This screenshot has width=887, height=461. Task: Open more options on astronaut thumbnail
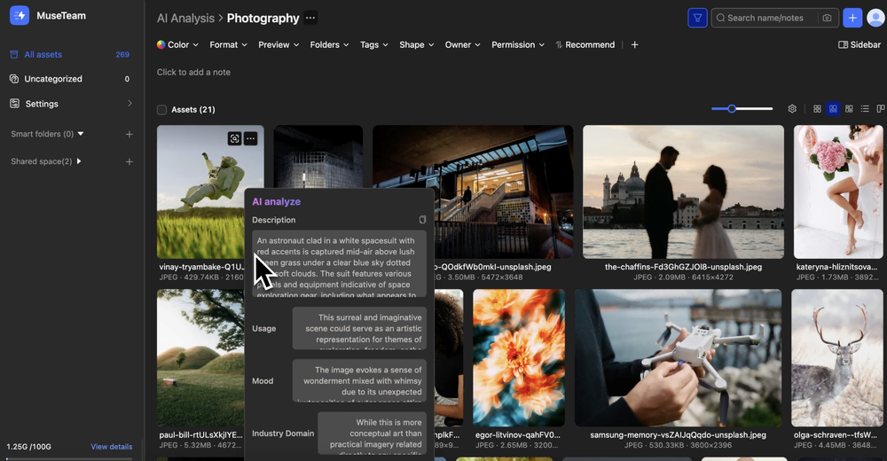(251, 138)
